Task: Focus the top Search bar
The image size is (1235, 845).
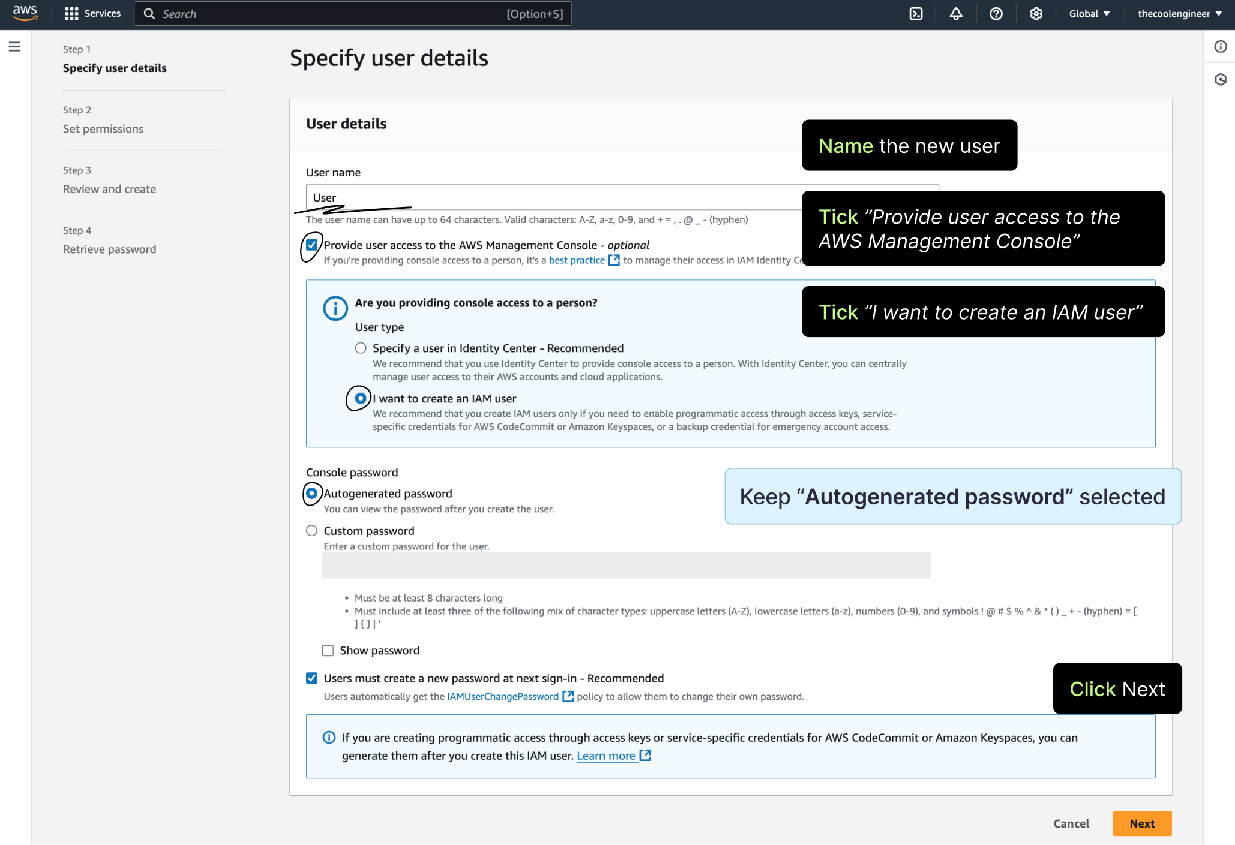Action: click(353, 14)
